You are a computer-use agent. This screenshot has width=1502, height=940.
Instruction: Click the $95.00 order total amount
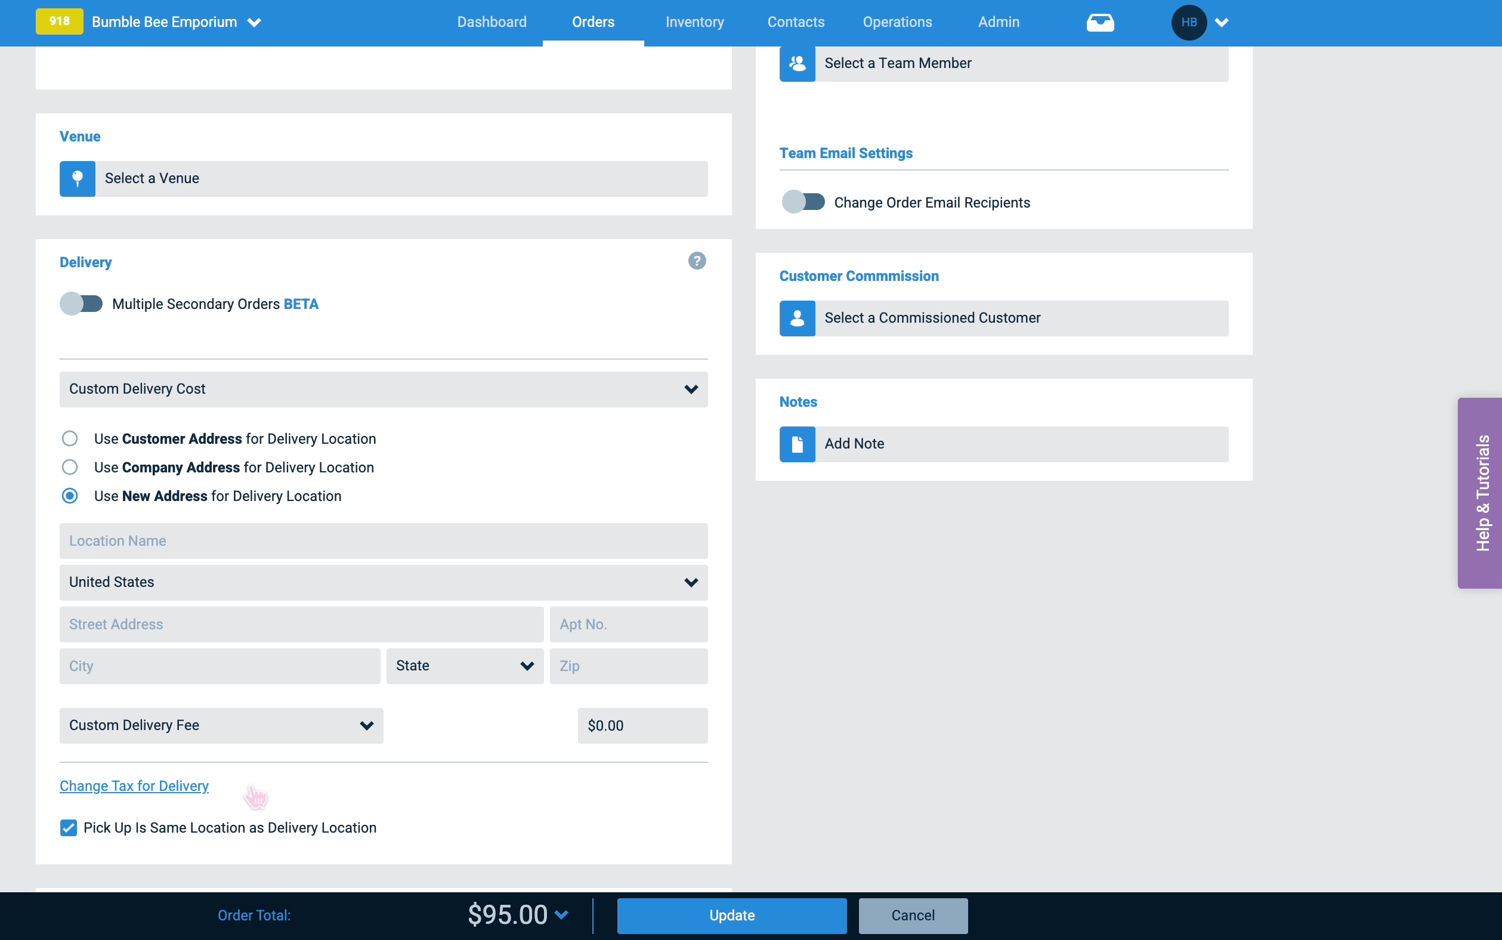[x=507, y=914]
